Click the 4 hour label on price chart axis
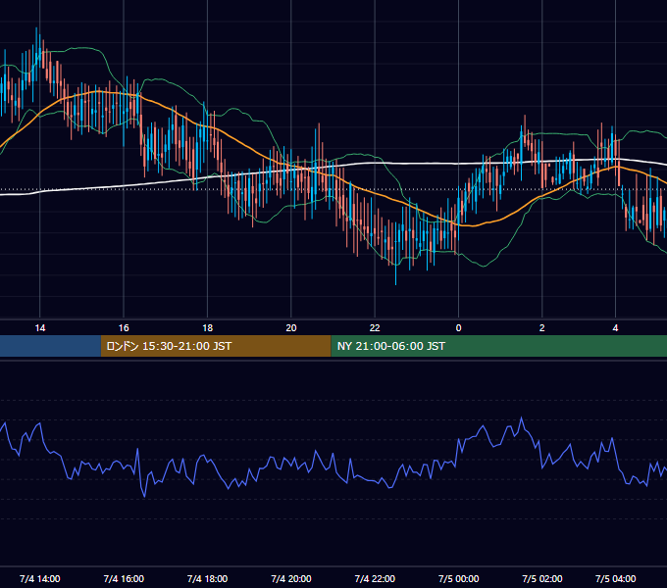Viewport: 667px width, 588px height. point(615,328)
